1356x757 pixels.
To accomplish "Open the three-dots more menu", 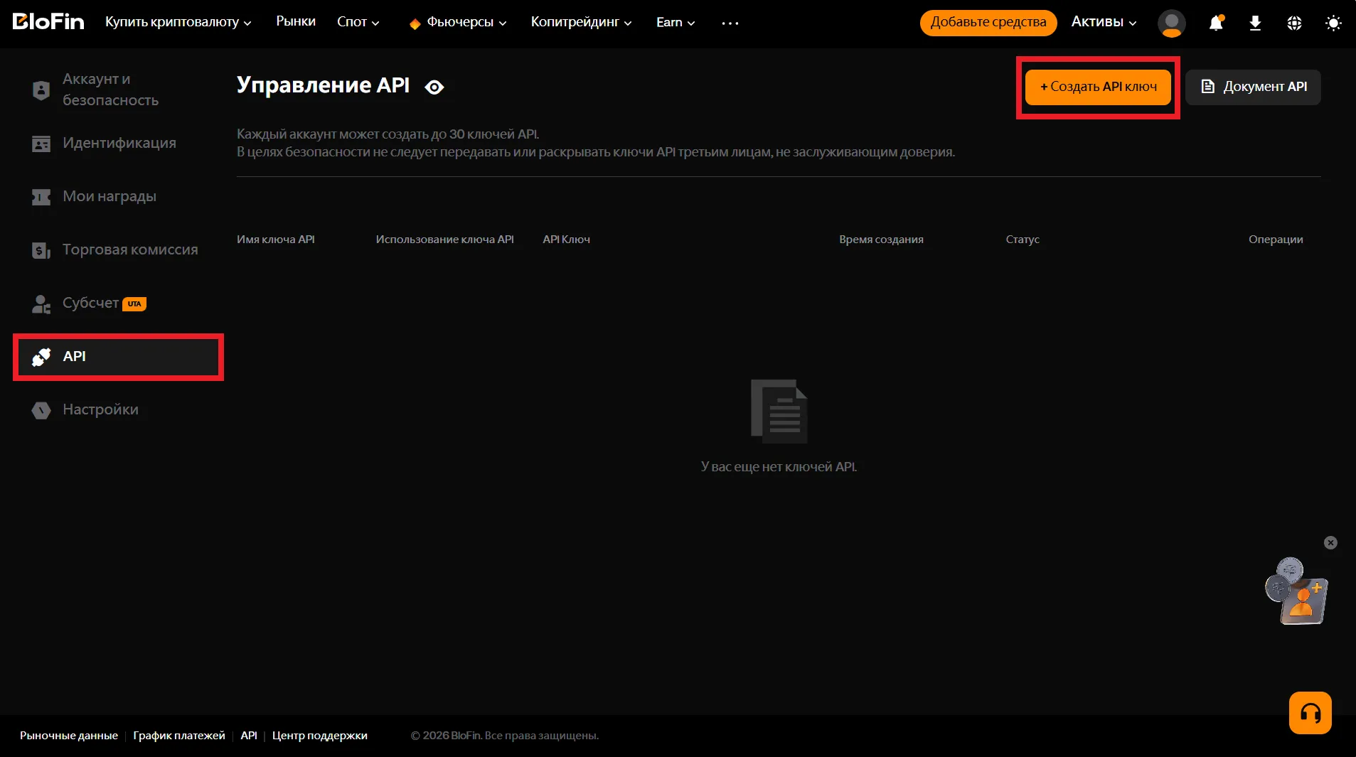I will tap(730, 23).
